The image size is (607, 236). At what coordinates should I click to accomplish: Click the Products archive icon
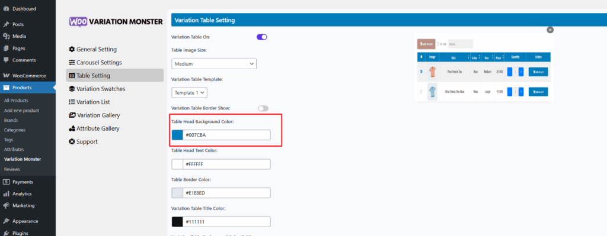[x=6, y=88]
